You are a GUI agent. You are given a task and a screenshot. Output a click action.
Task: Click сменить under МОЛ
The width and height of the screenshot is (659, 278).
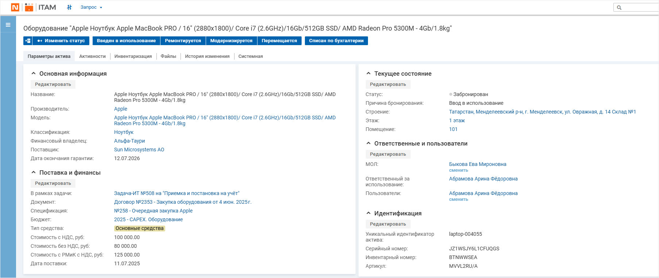coord(458,170)
